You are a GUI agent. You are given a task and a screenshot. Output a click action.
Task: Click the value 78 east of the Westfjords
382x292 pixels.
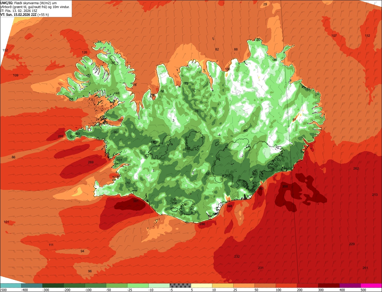point(134,85)
